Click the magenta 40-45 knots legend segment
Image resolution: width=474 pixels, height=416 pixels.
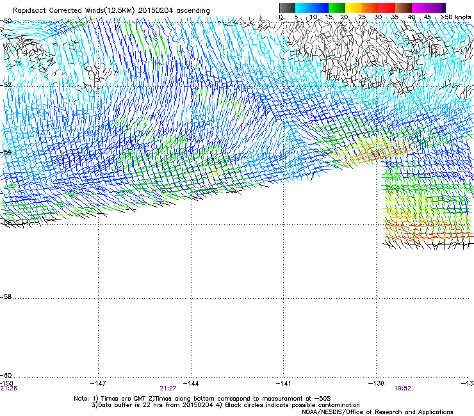click(x=420, y=8)
